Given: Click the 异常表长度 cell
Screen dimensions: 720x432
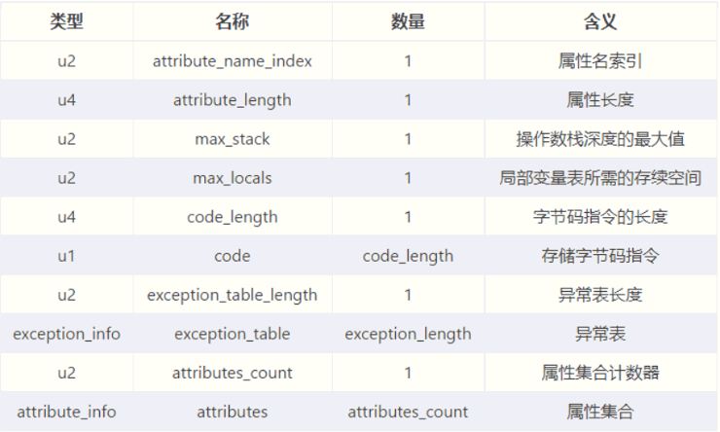Looking at the screenshot, I should click(x=600, y=295).
